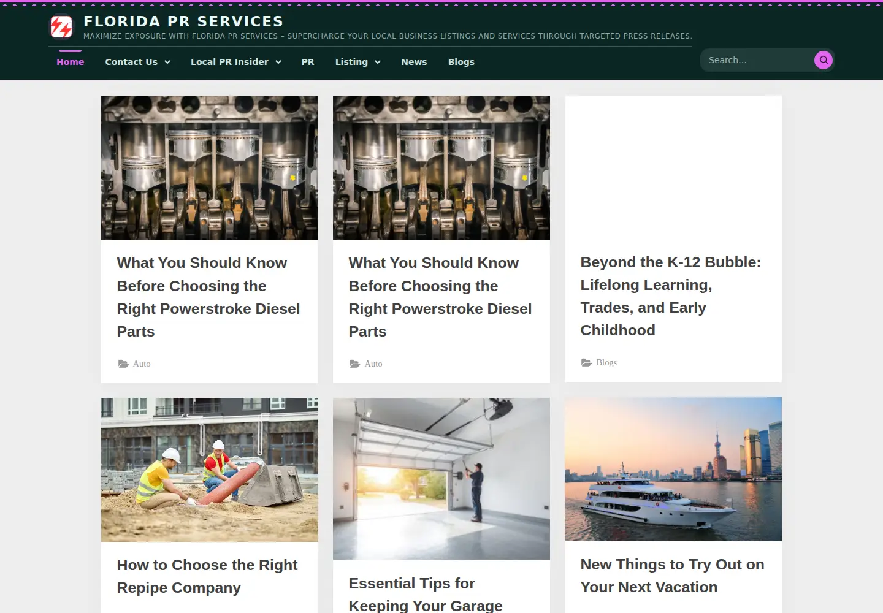Screen dimensions: 883x613
Task: Open the garage door interior thumbnail
Action: point(442,479)
